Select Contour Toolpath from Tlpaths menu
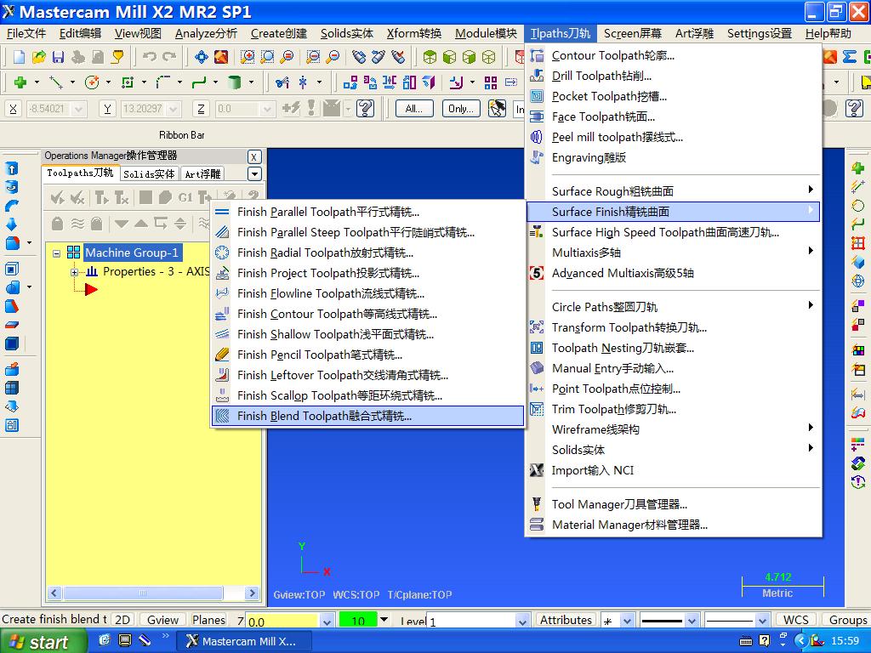 (674, 55)
